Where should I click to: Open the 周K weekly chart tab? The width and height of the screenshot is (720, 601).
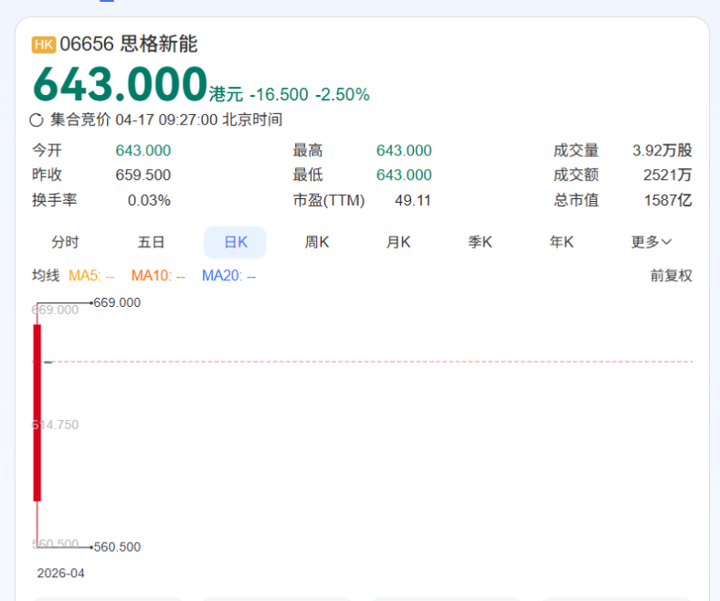[x=317, y=242]
